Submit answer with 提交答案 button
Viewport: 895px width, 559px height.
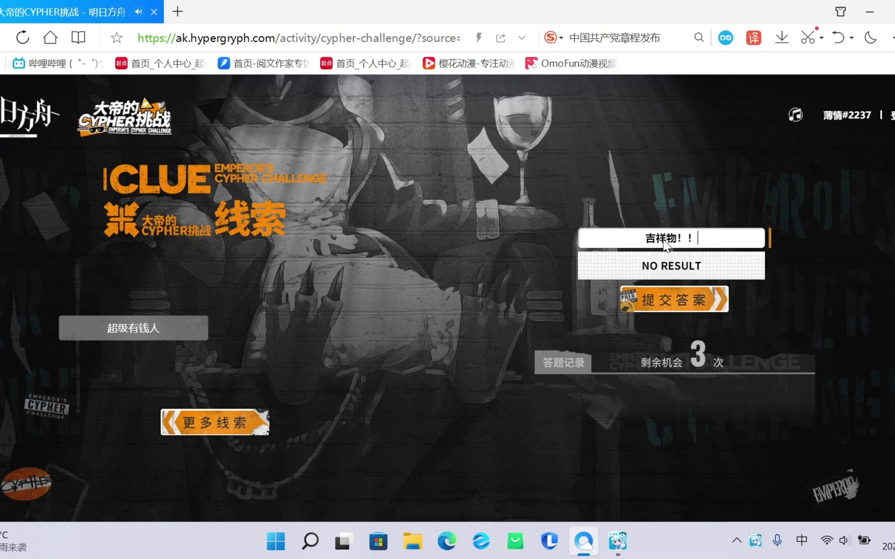coord(674,299)
